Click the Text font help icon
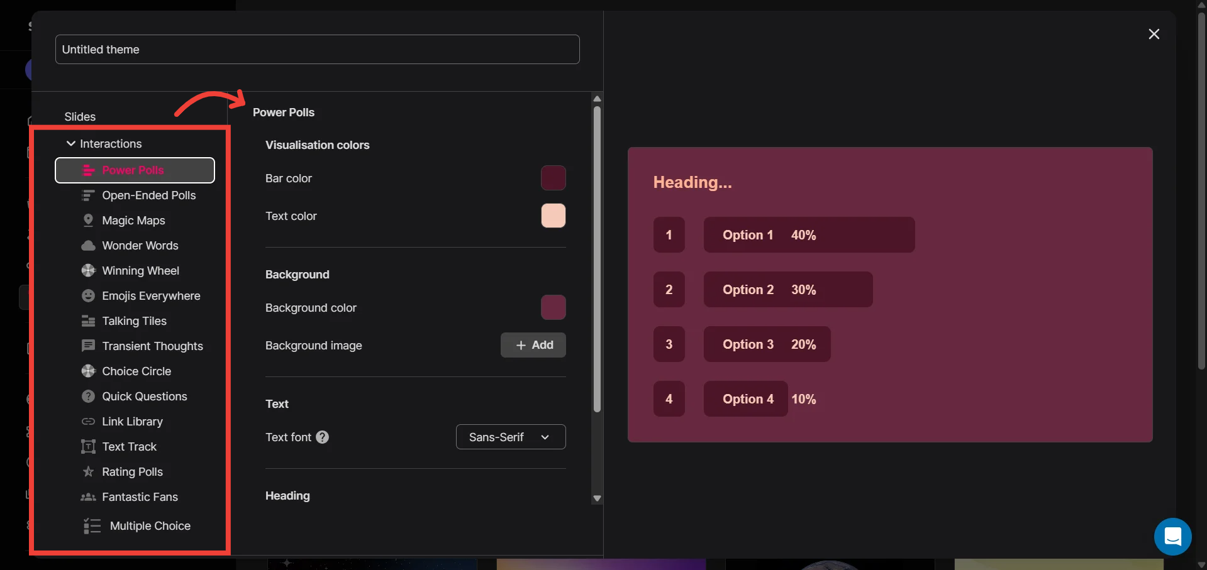 [x=322, y=437]
